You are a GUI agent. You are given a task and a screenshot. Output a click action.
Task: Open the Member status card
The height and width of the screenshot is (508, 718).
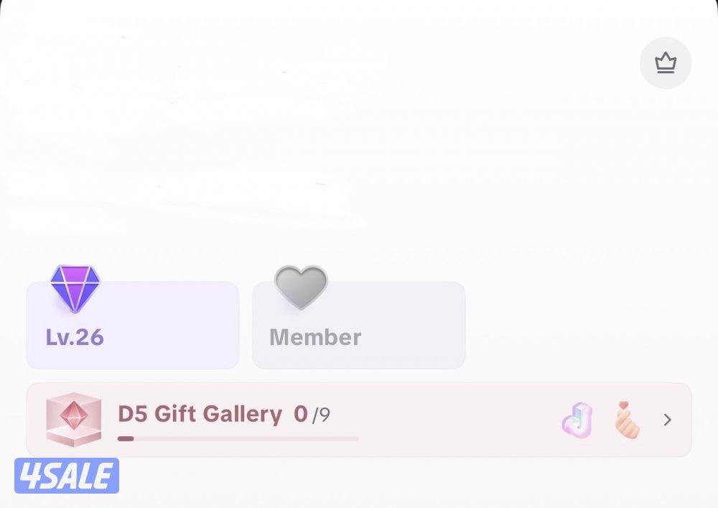(359, 325)
